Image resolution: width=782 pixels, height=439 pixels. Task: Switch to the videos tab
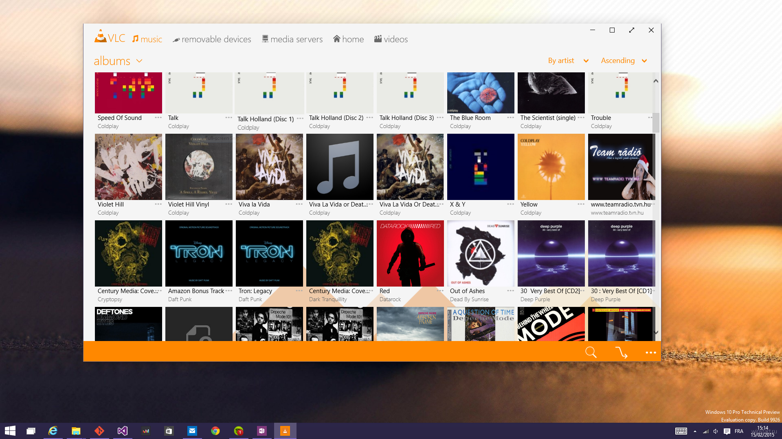pos(391,39)
